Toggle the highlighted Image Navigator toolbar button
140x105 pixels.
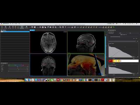pos(22,27)
